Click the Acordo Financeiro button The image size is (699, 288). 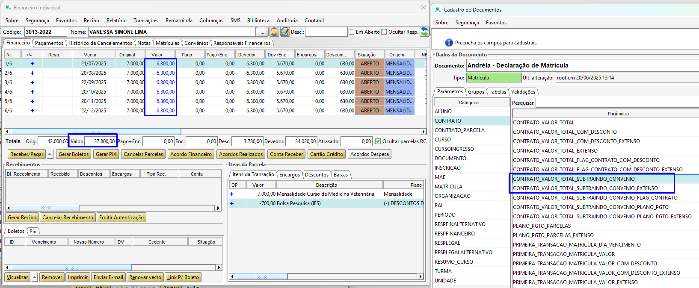coord(191,154)
